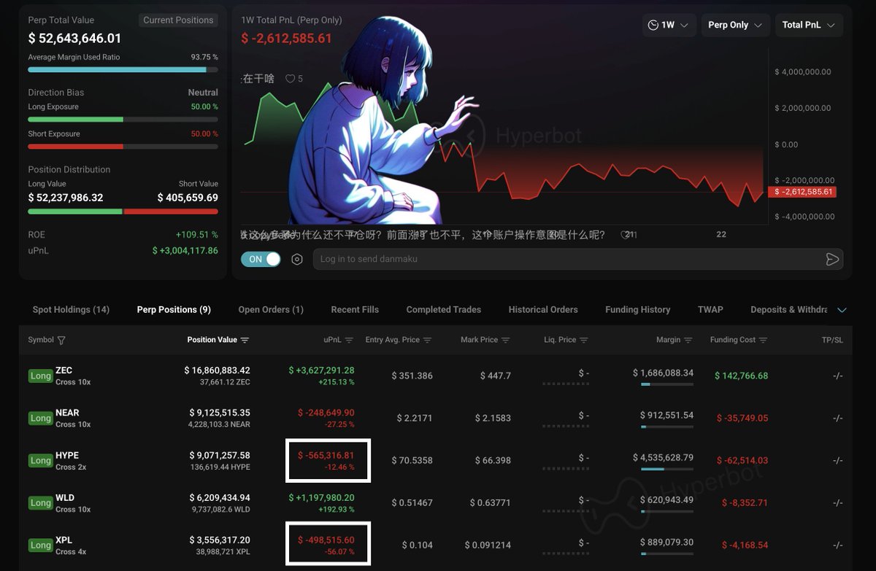This screenshot has height=571, width=876.
Task: Click ZEC TP/SL cell
Action: tap(837, 376)
